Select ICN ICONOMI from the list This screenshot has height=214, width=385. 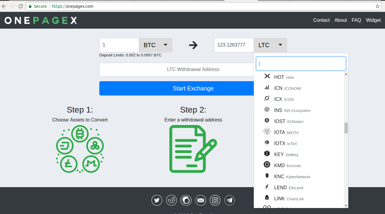point(299,88)
